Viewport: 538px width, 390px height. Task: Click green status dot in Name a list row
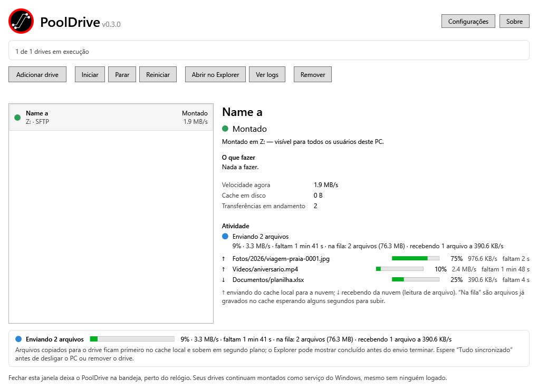tap(17, 118)
